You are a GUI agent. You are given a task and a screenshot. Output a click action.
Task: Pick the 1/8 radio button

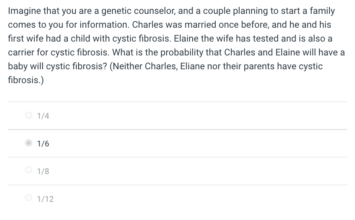[29, 171]
